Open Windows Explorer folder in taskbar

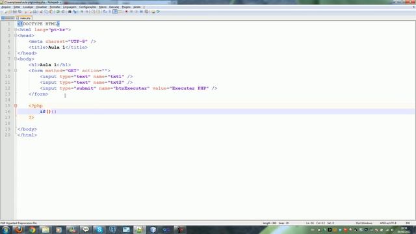pos(45,229)
